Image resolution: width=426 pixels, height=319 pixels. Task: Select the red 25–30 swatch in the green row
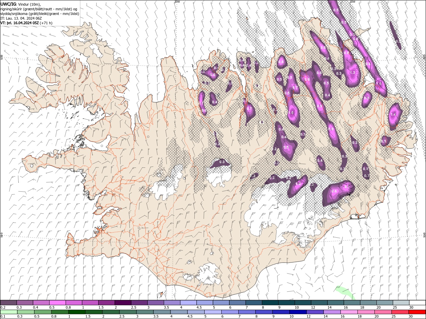coord(400,312)
